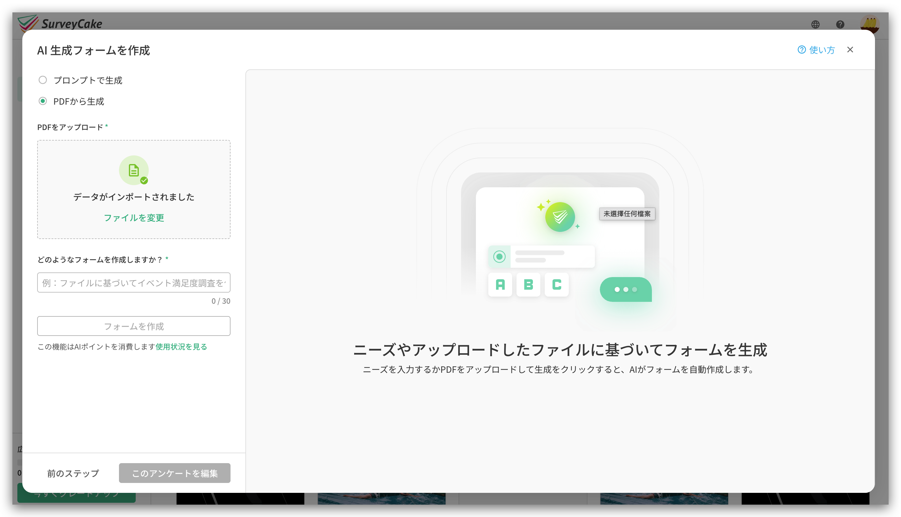The image size is (901, 517).
Task: Click the A tile in illustration
Action: (500, 285)
